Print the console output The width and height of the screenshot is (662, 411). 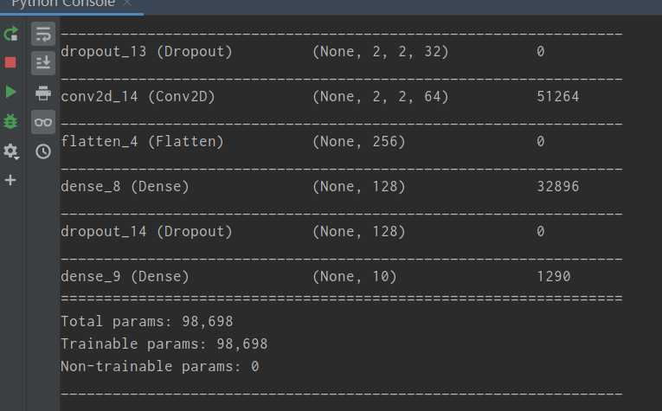[43, 93]
